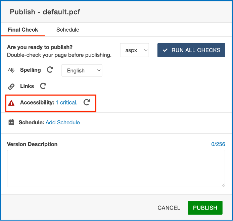Rerun the Links check with refresh icon
Image resolution: width=233 pixels, height=221 pixels.
tap(43, 86)
